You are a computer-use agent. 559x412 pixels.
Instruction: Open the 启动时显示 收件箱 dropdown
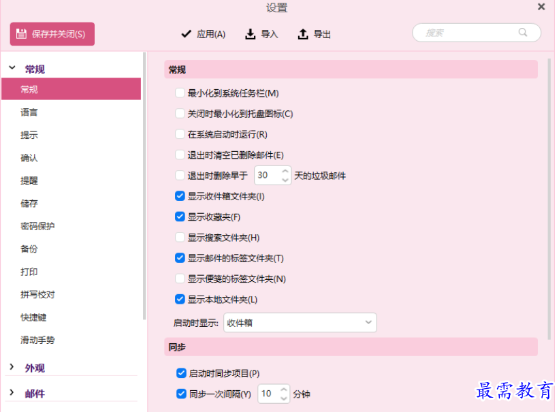pos(300,323)
